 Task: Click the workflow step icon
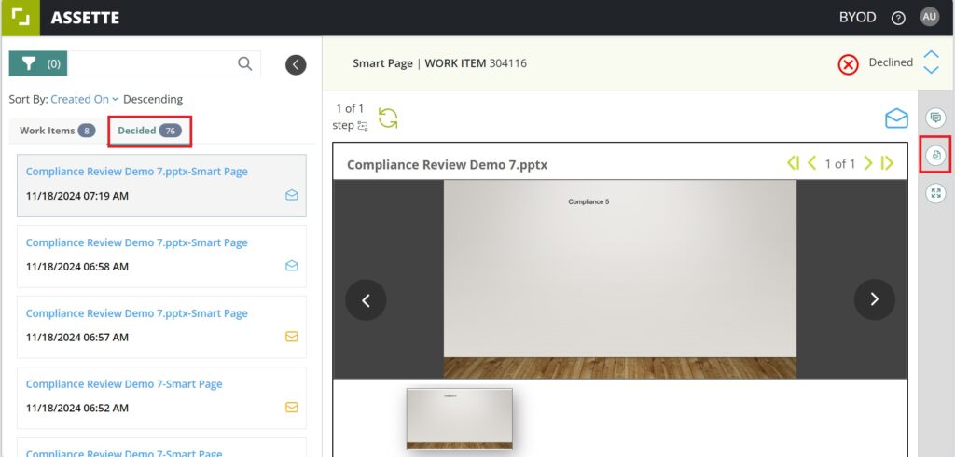click(363, 126)
